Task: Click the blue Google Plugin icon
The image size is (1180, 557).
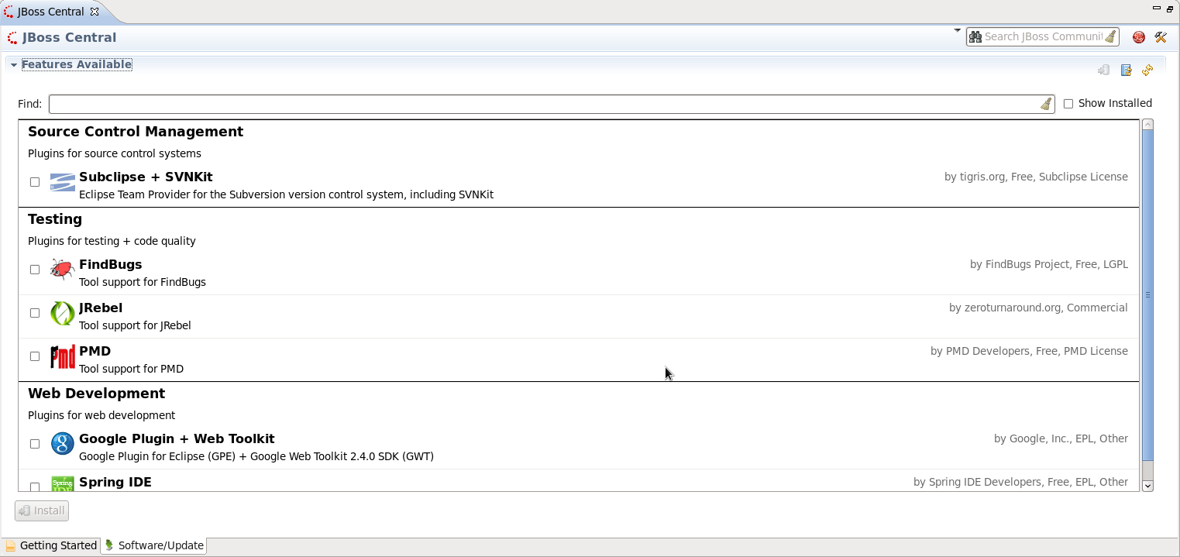Action: tap(63, 444)
